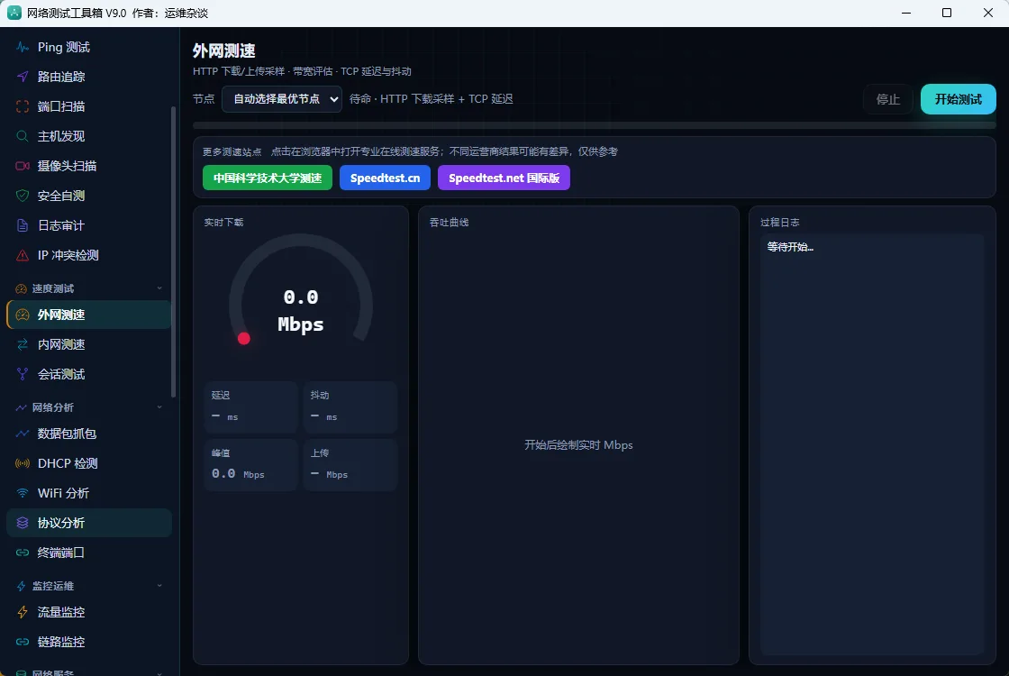Click the DHCP 检测 broadcast icon

[x=23, y=463]
